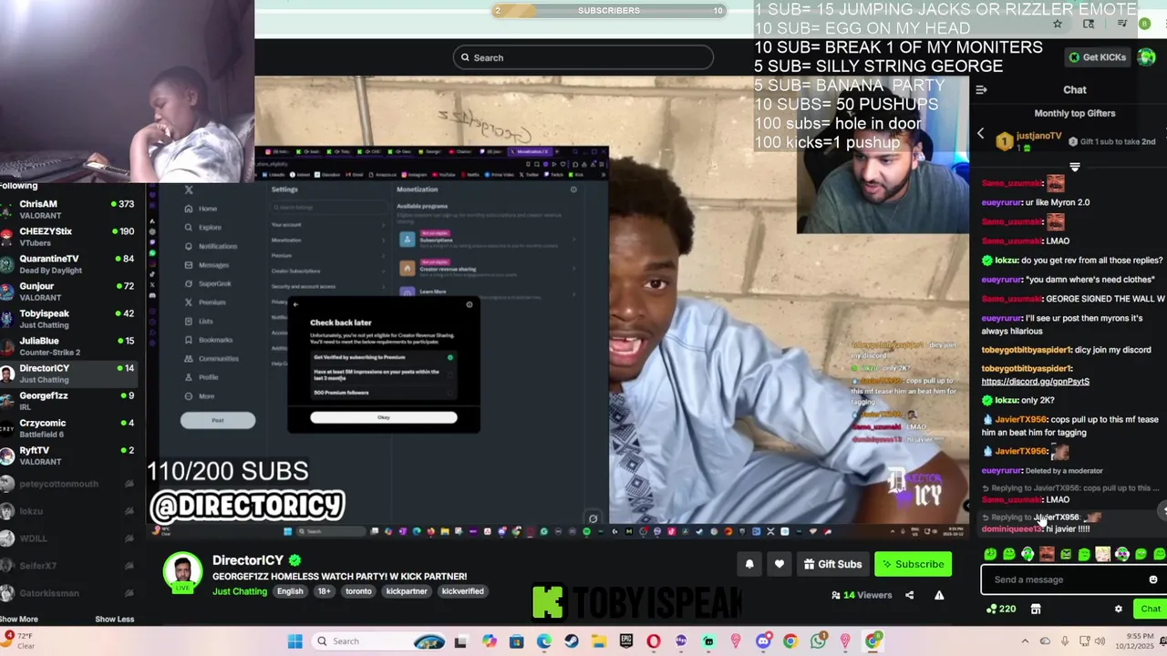The width and height of the screenshot is (1167, 656).
Task: Click the mustache man face emote
Action: [1047, 554]
